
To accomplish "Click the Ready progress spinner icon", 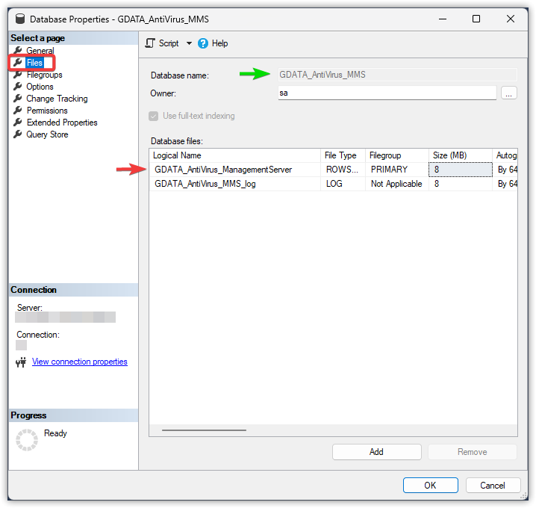I will pos(27,440).
